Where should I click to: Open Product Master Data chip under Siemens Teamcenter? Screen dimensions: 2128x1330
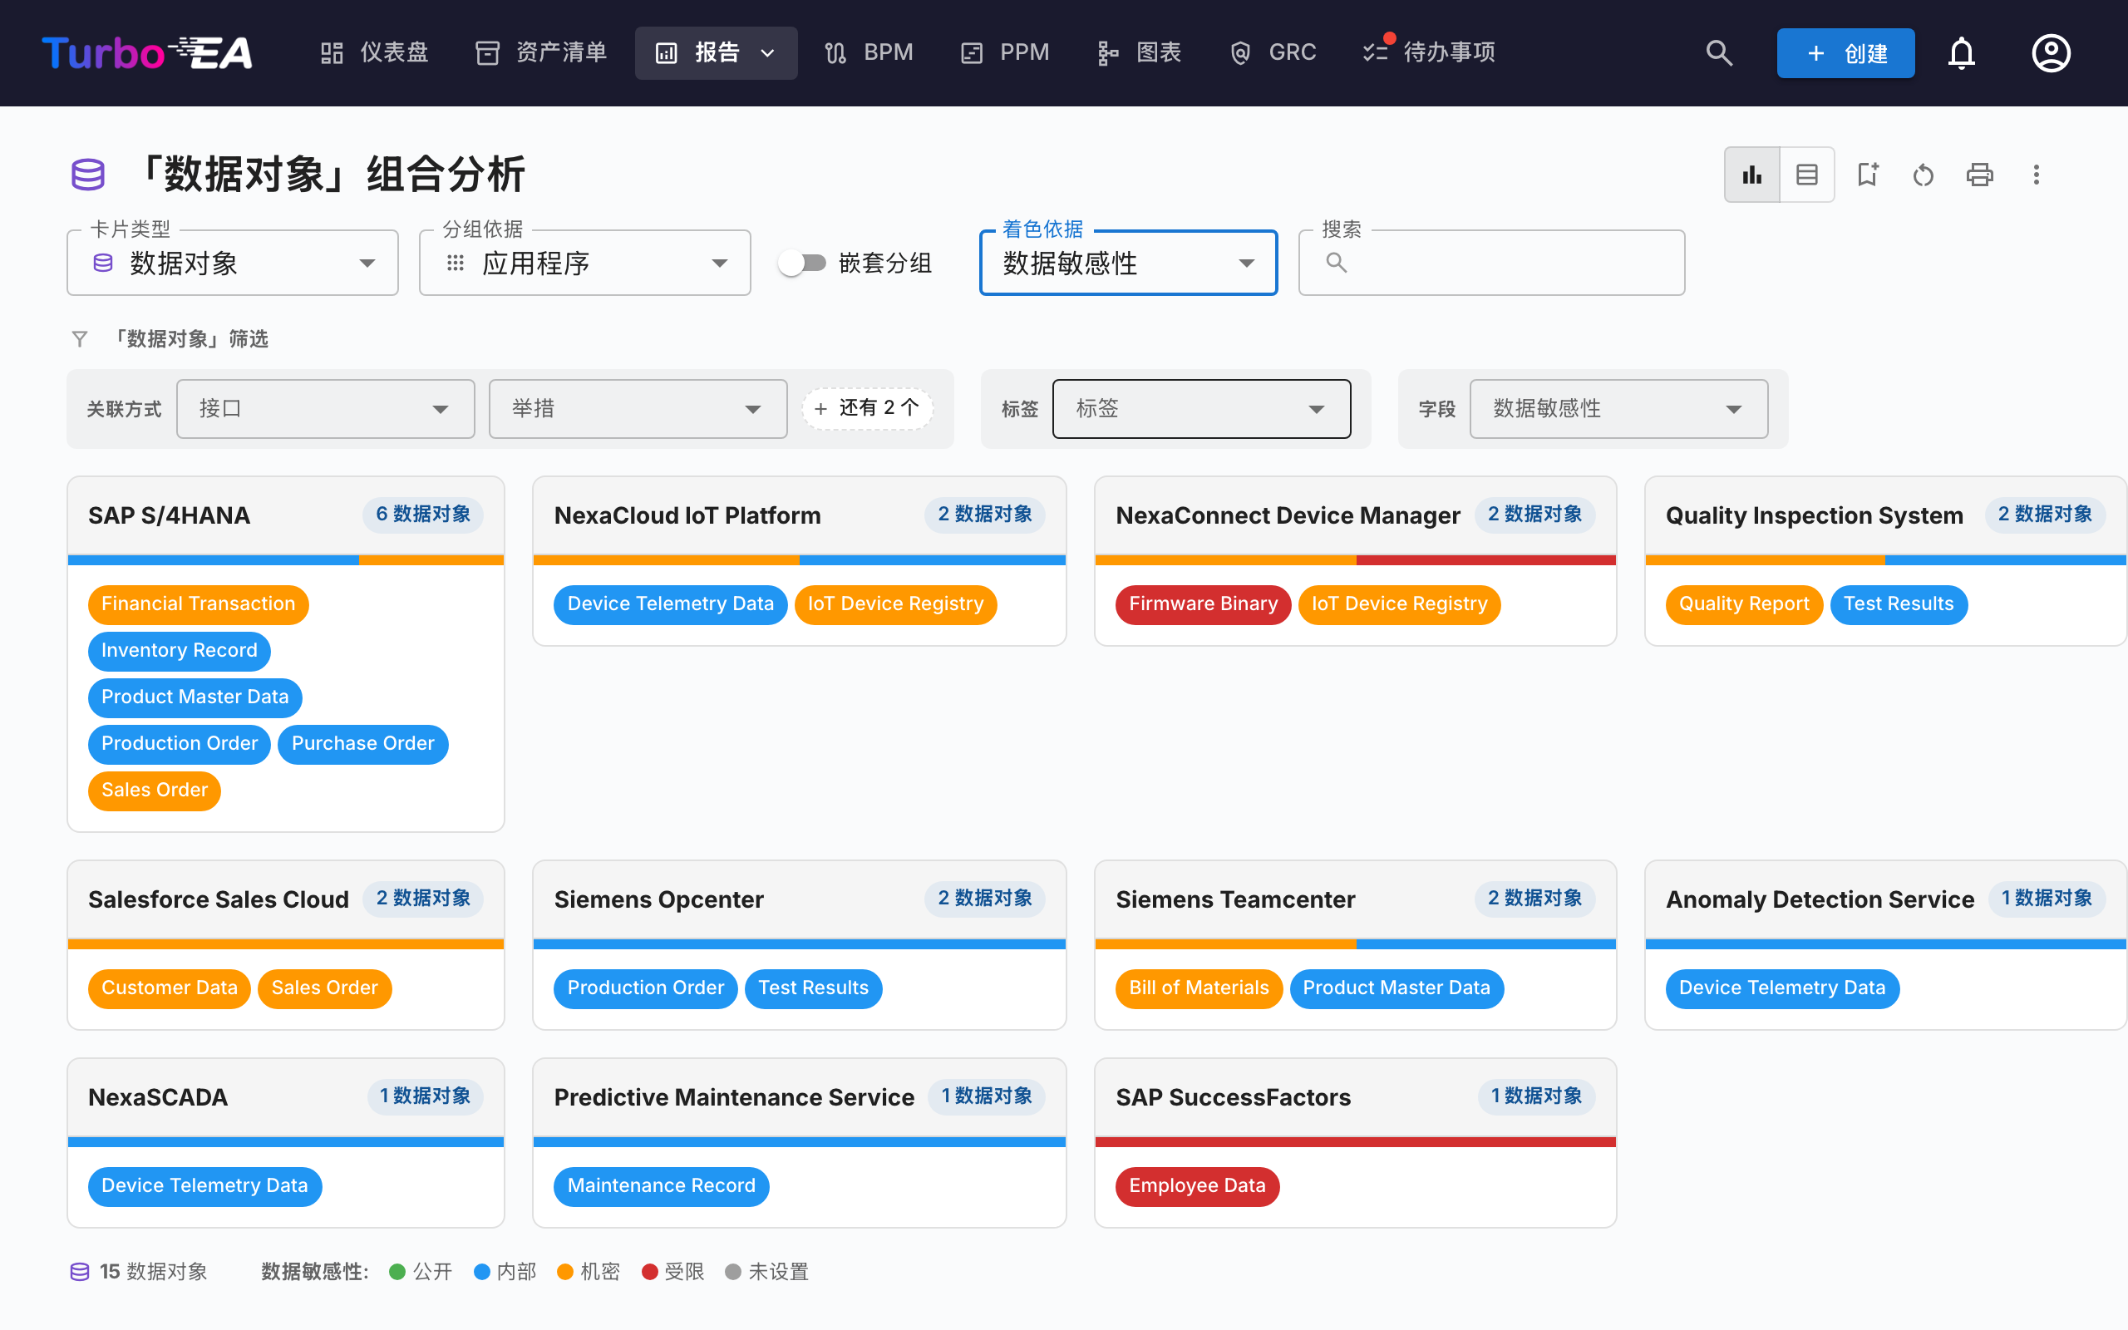point(1396,988)
